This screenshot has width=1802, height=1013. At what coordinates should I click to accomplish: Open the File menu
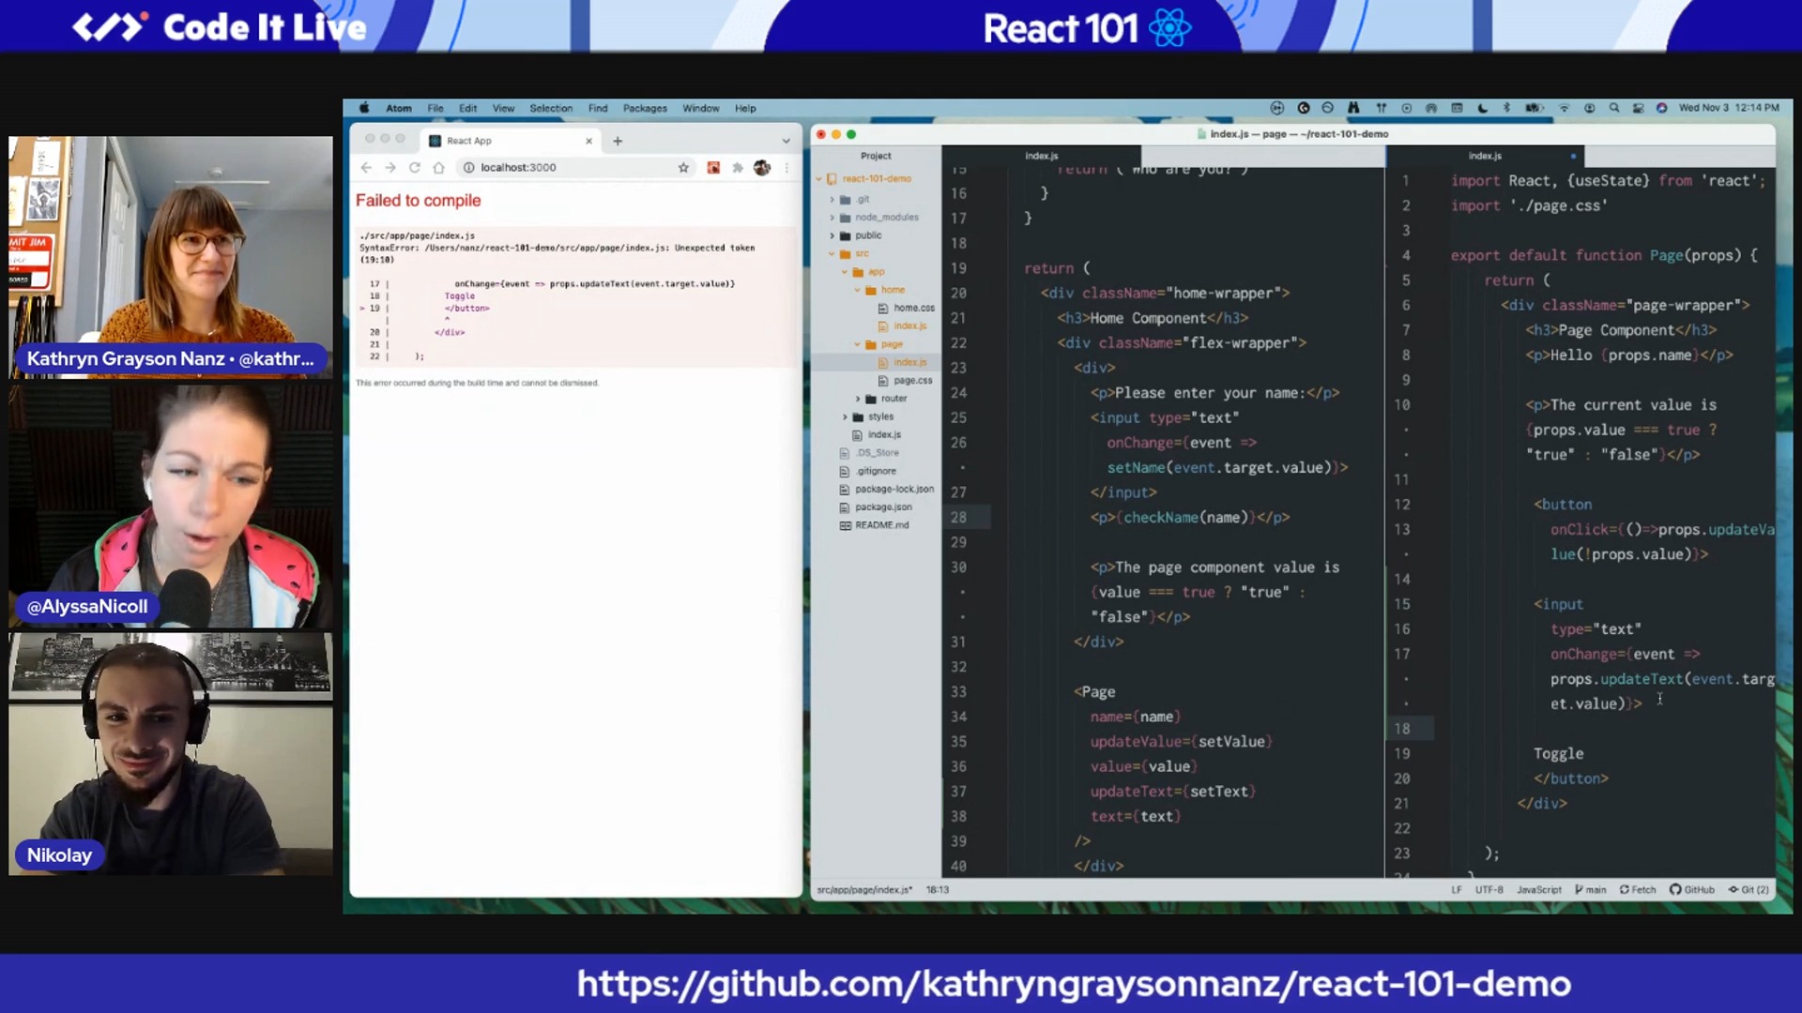pos(435,108)
